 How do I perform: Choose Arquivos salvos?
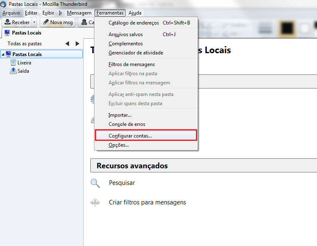(146, 34)
